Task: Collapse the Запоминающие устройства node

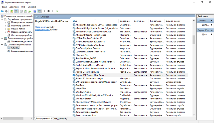Action: coord(2,38)
